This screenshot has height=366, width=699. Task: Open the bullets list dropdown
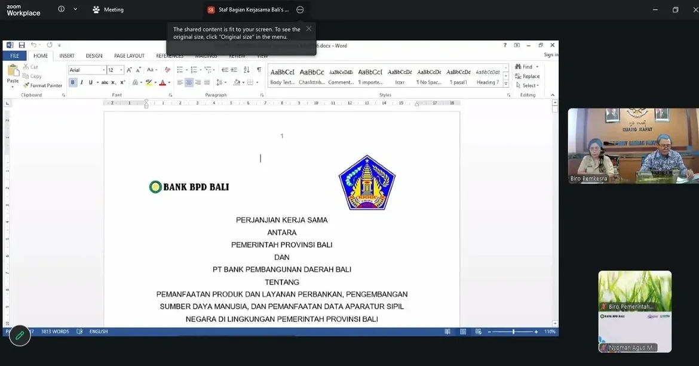[x=186, y=70]
